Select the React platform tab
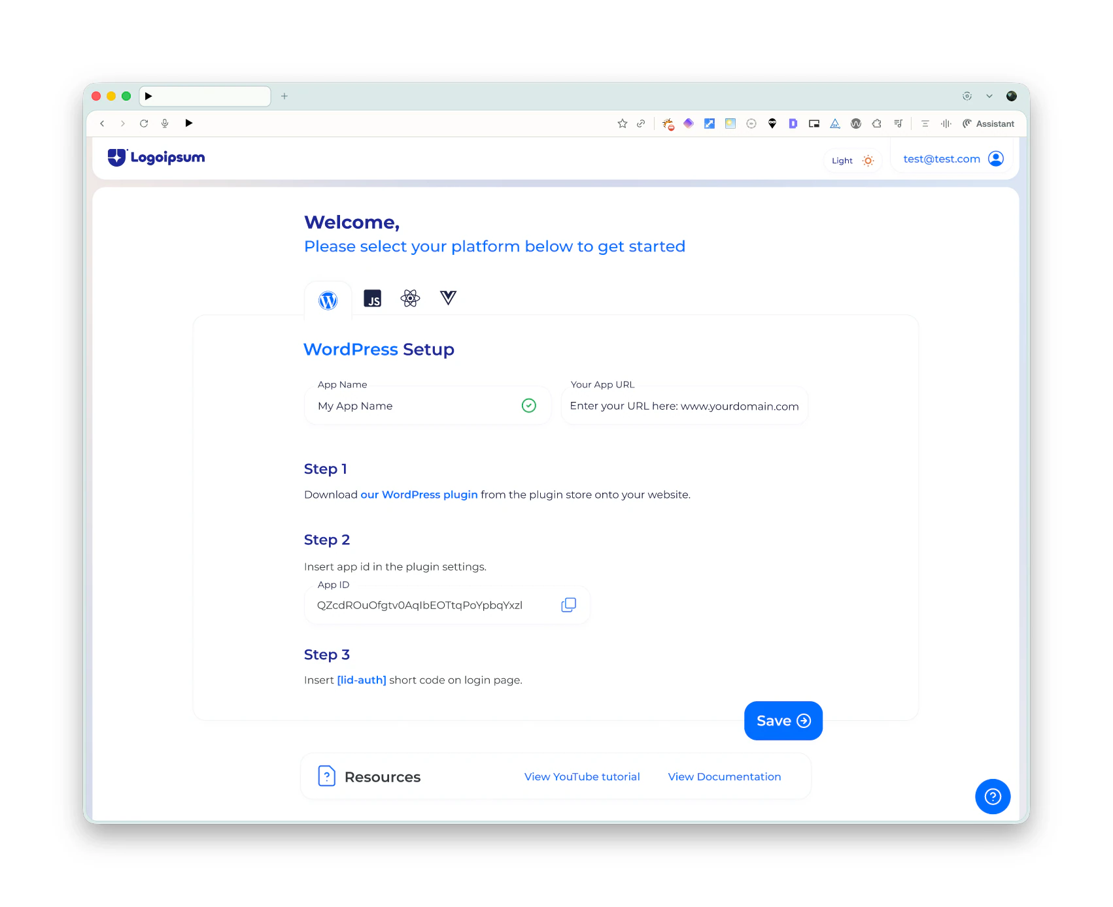Screen dimensions: 1113x907 (410, 299)
